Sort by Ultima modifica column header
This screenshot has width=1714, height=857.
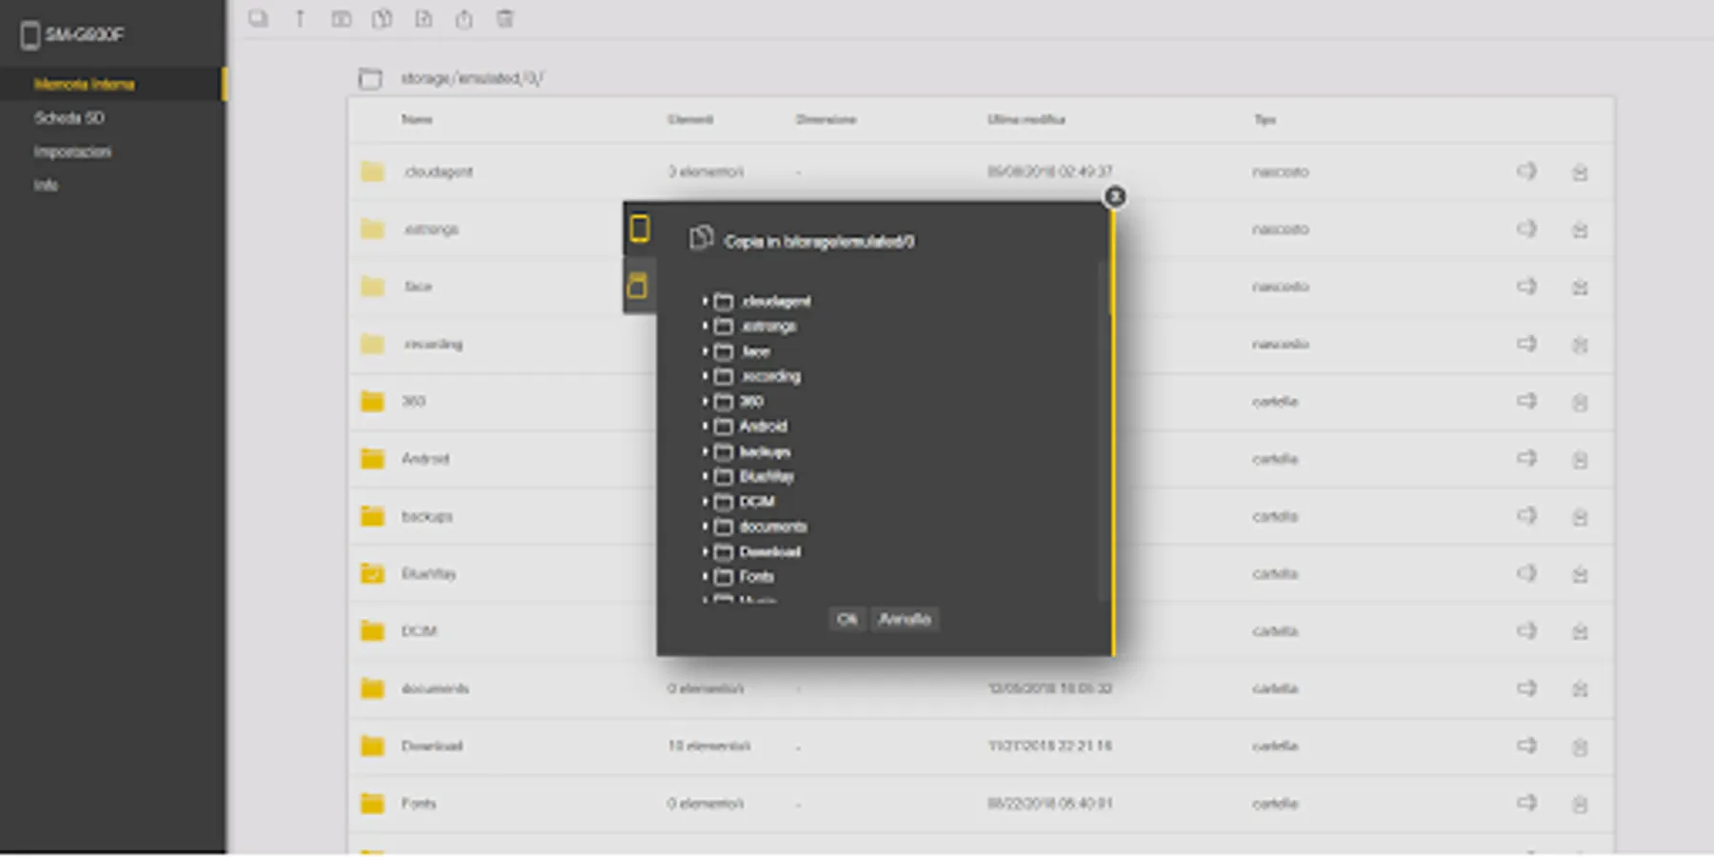point(1026,119)
